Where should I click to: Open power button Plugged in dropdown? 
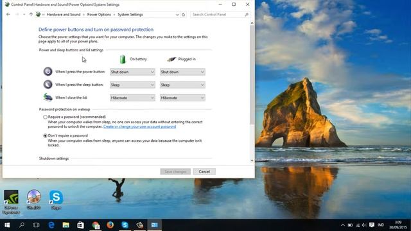[x=182, y=72]
